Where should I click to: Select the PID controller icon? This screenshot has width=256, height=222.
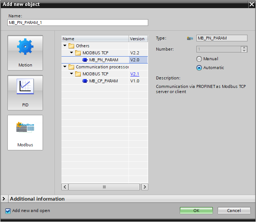[25, 93]
